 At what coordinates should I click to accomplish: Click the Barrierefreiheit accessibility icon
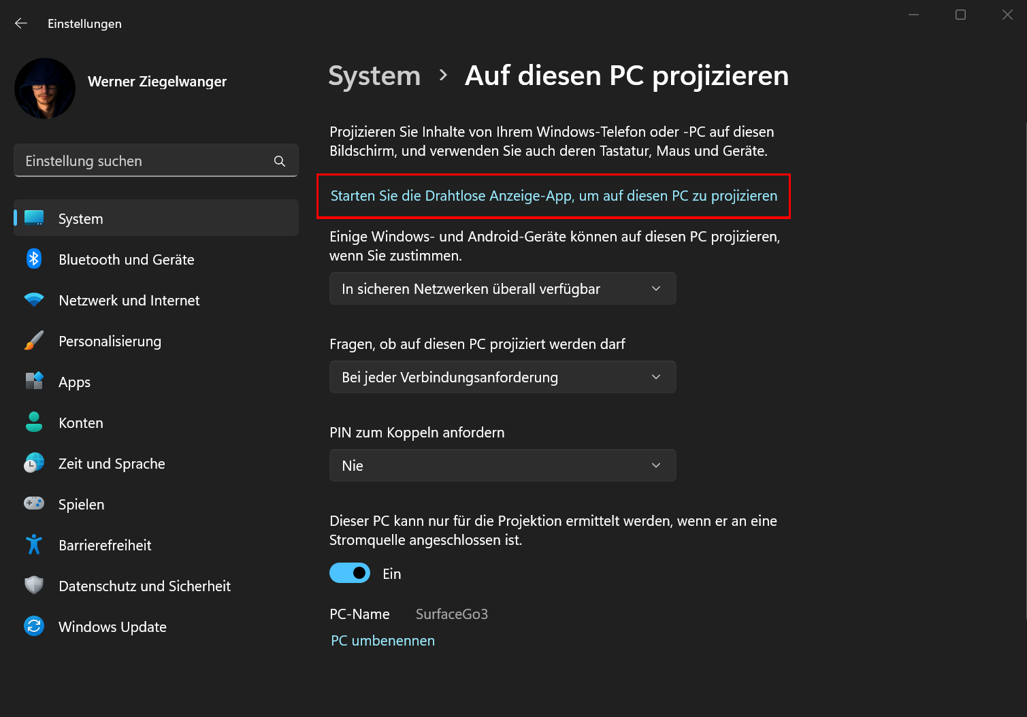coord(34,545)
